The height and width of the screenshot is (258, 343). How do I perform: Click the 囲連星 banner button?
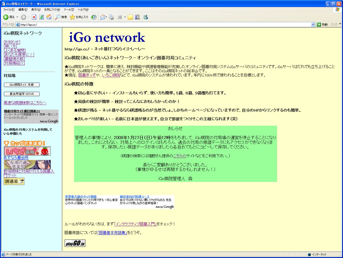pos(14,181)
